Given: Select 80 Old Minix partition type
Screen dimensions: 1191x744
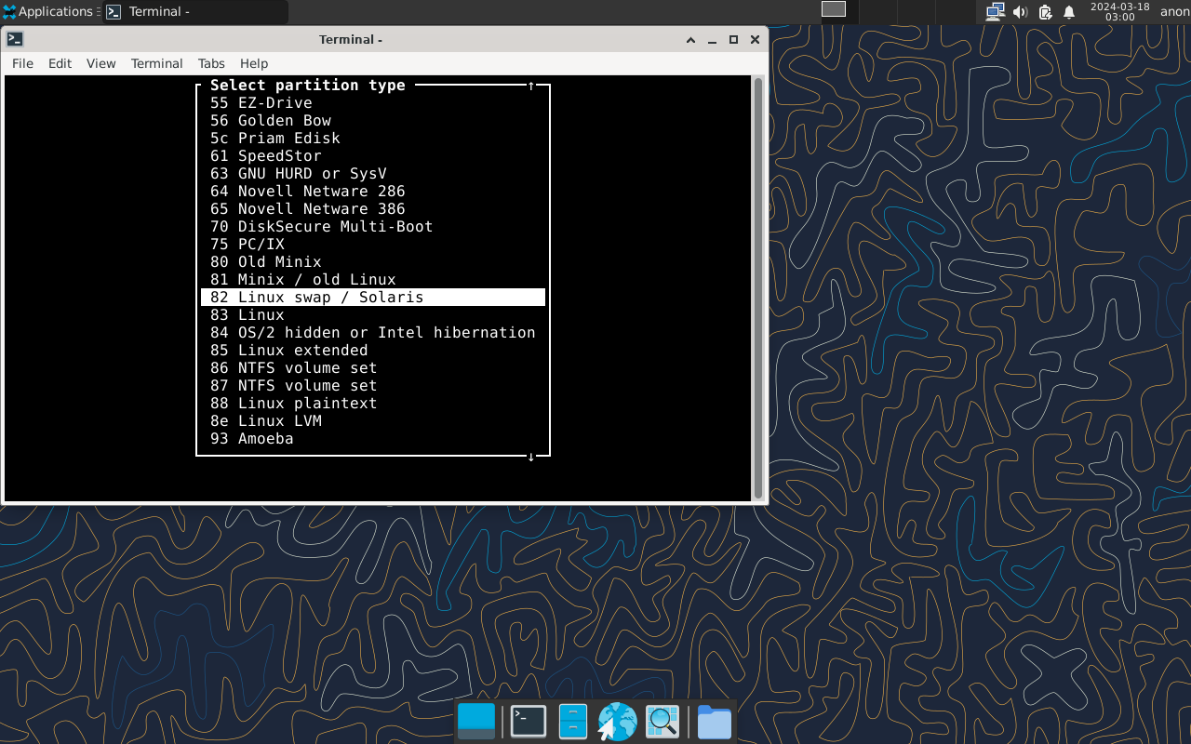Looking at the screenshot, I should click(x=373, y=261).
